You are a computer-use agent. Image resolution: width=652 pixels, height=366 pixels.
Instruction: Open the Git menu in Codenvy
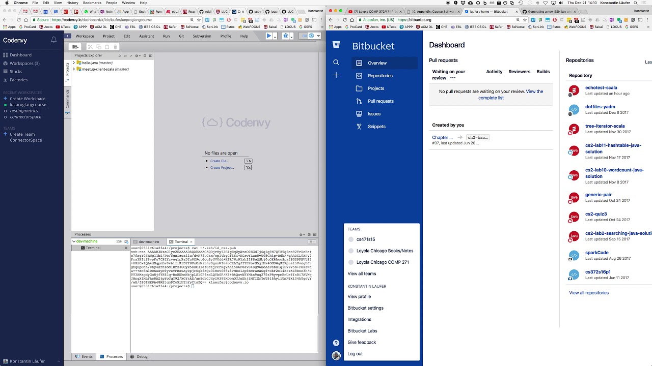181,36
